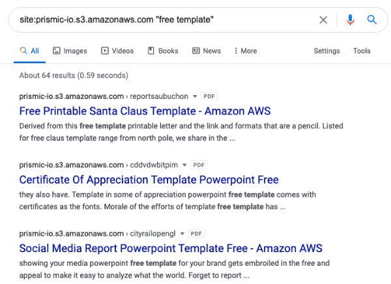
Task: Expand dropdown arrow next to cddvdwbitpim
Action: tap(184, 165)
